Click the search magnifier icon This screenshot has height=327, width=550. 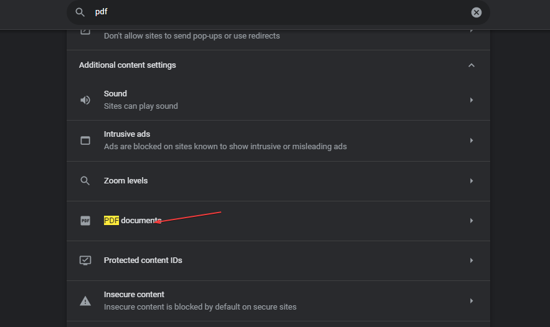(x=80, y=12)
